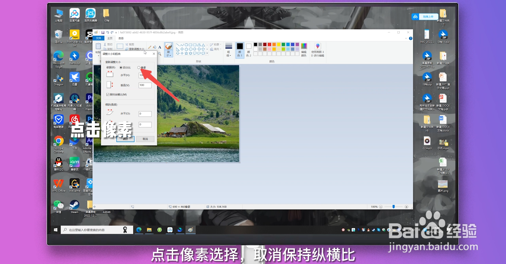The width and height of the screenshot is (506, 264).
Task: Select the Fill with color bucket tool
Action: pos(155,47)
